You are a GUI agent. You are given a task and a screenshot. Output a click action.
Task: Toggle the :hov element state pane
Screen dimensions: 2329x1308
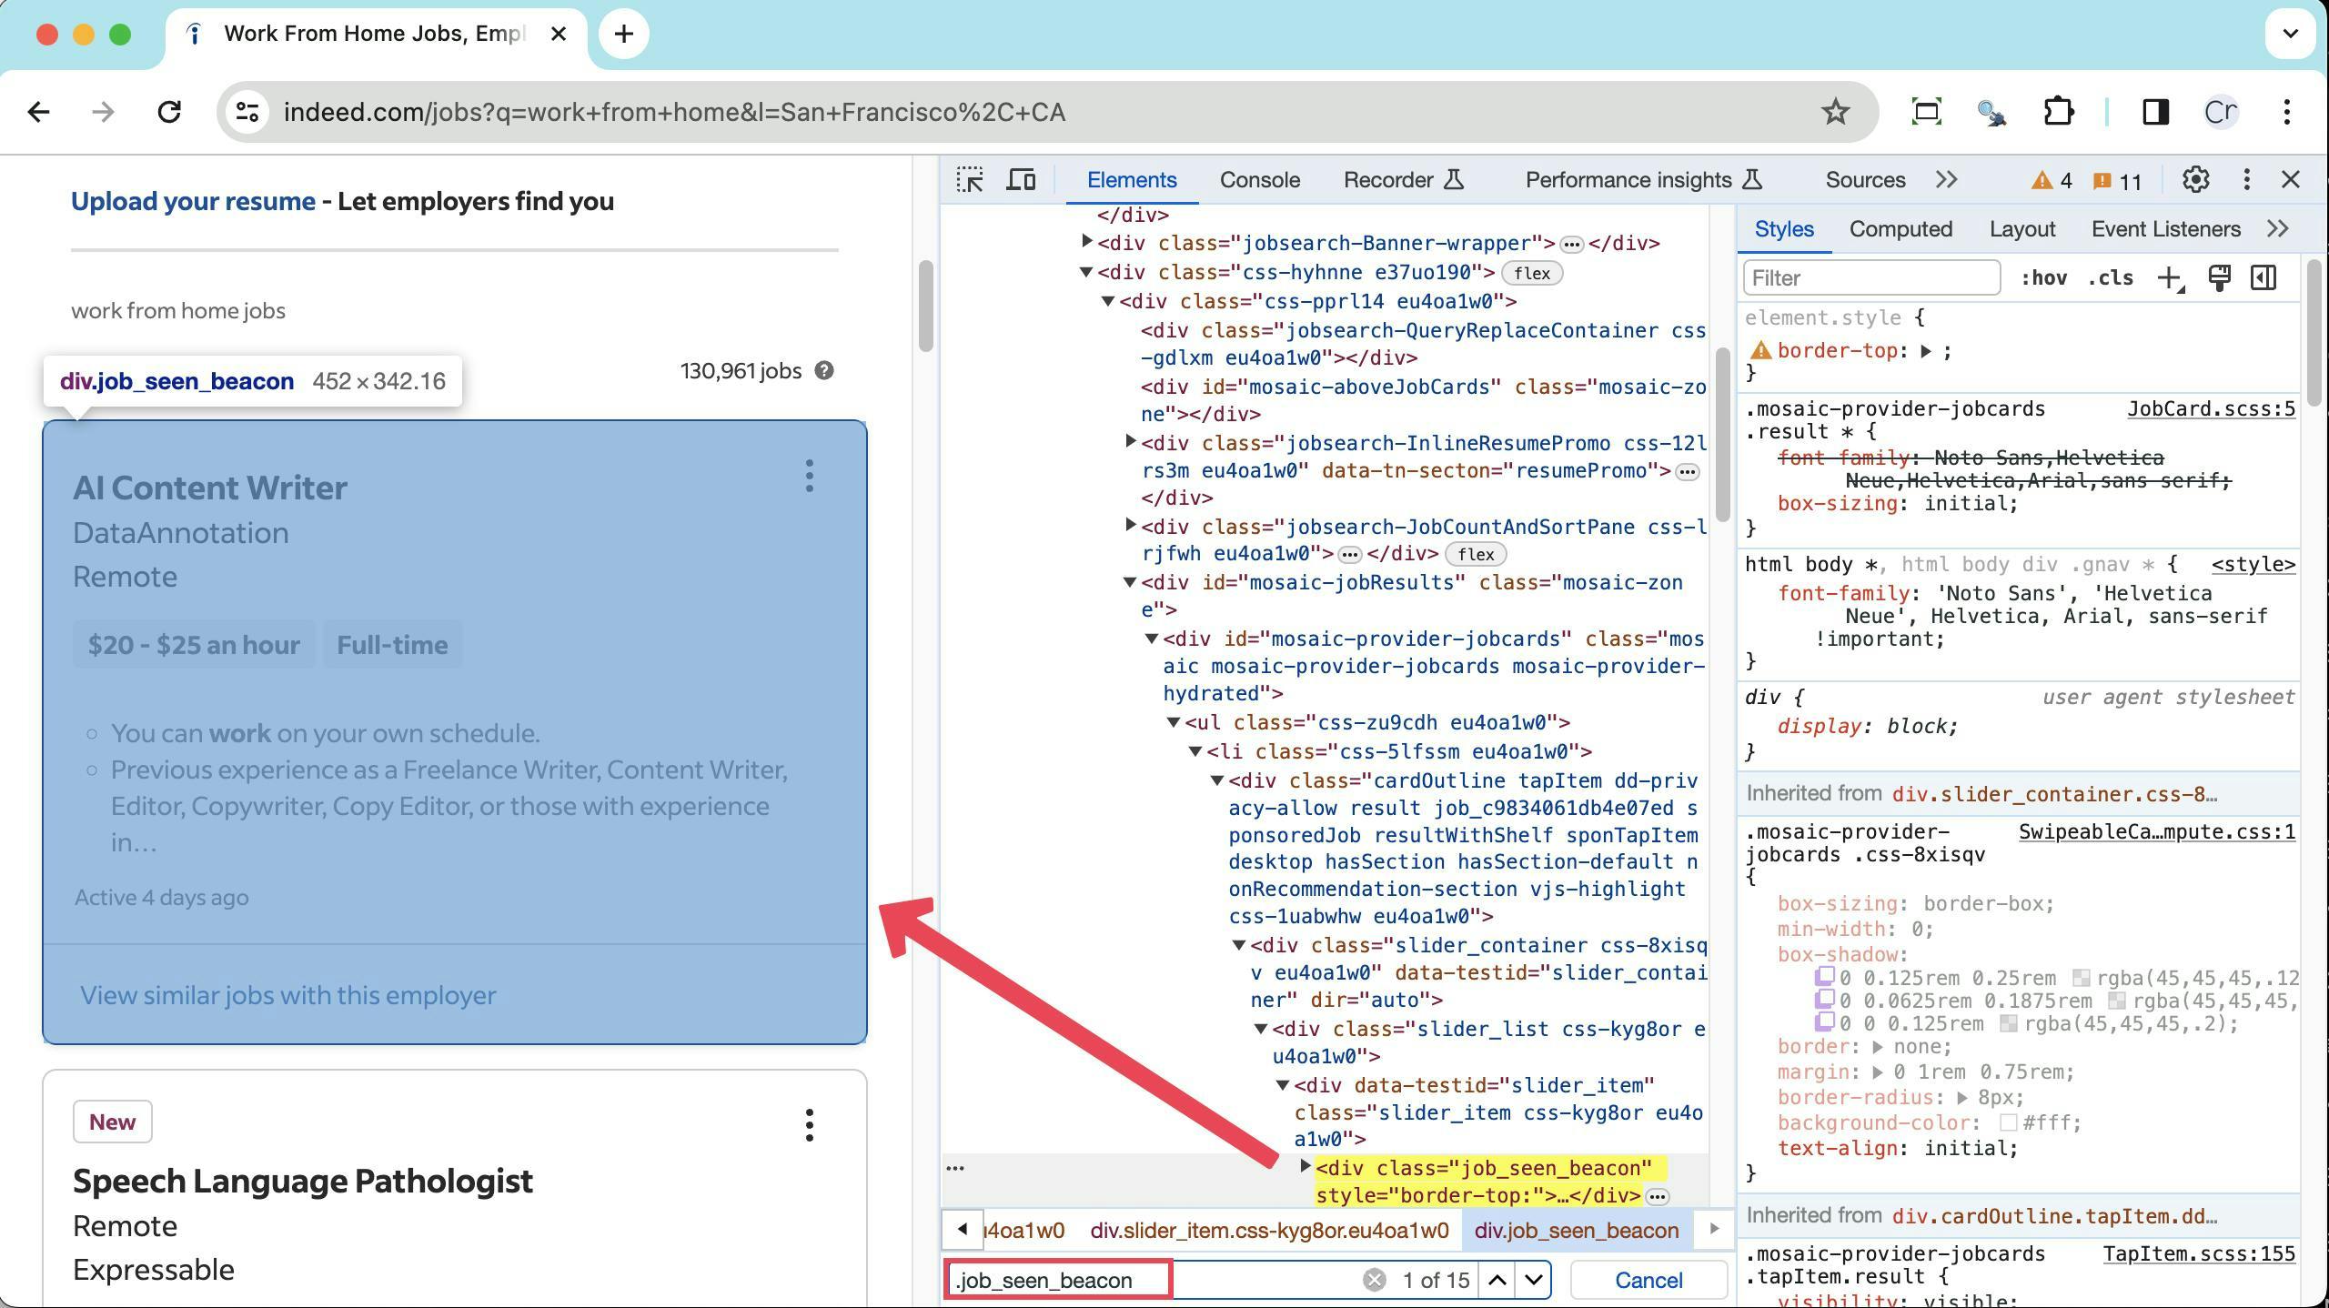click(2043, 278)
